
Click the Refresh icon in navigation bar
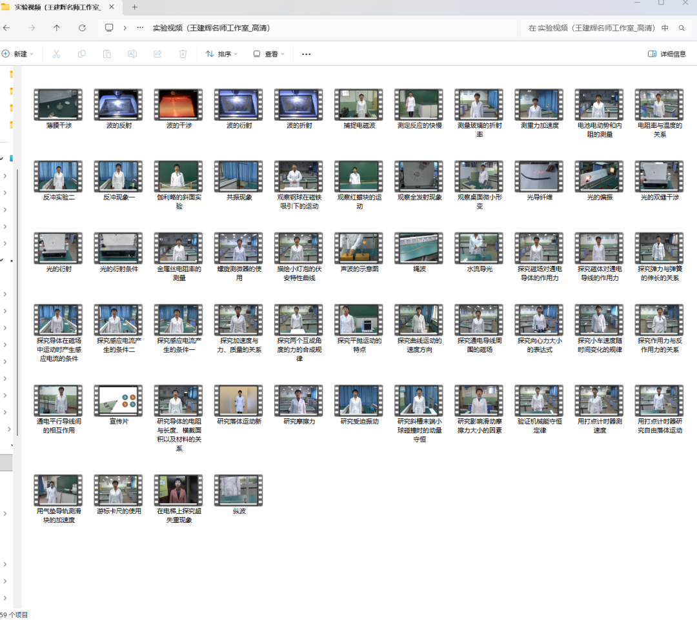[82, 28]
